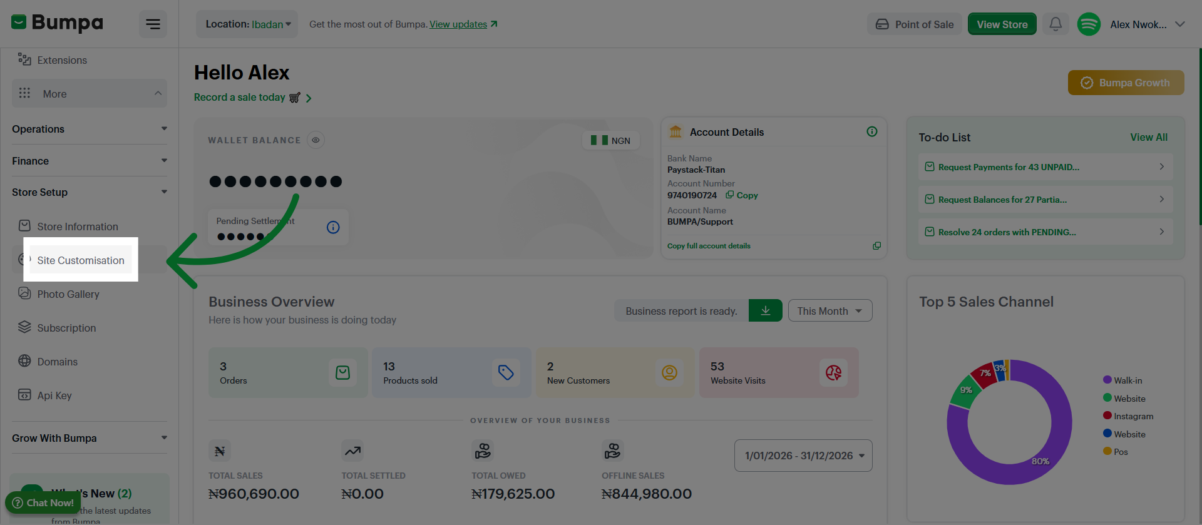
Task: Click the New Customers person icon
Action: point(670,373)
